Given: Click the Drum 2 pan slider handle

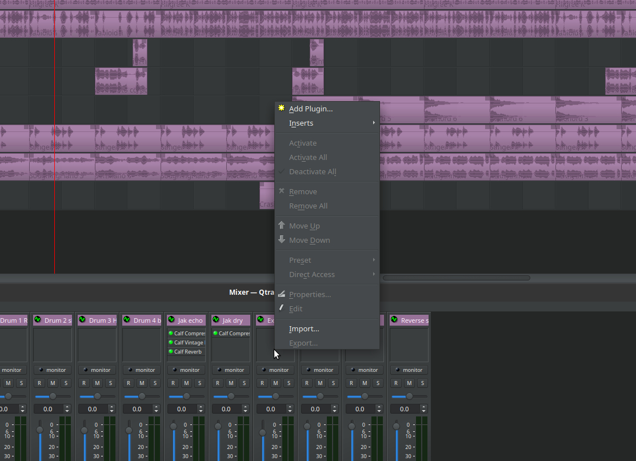Looking at the screenshot, I should tap(53, 396).
